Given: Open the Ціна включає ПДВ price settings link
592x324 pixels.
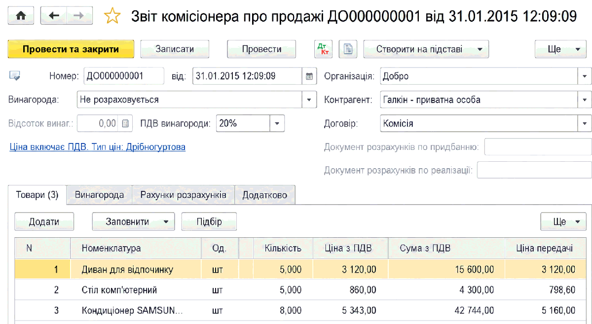Looking at the screenshot, I should 98,147.
